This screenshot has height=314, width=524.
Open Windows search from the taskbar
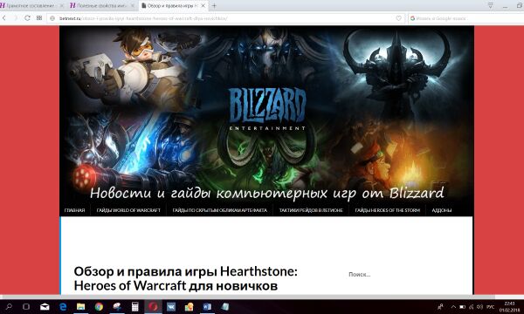click(9, 307)
